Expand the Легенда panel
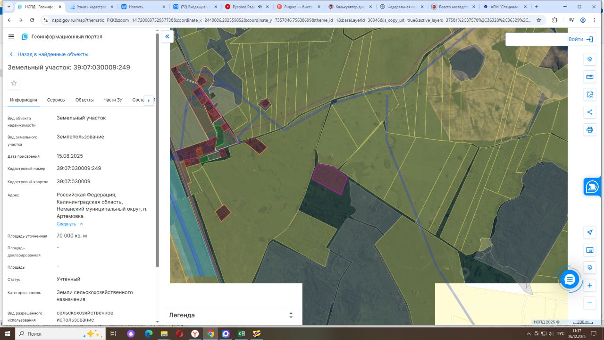604x340 pixels. (291, 315)
